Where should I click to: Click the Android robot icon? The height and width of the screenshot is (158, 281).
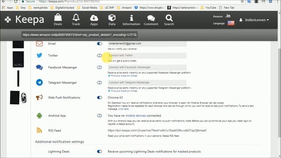(39, 116)
